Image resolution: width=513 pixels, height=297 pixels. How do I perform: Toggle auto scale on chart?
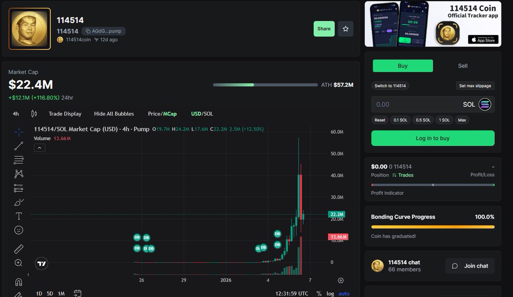344,294
